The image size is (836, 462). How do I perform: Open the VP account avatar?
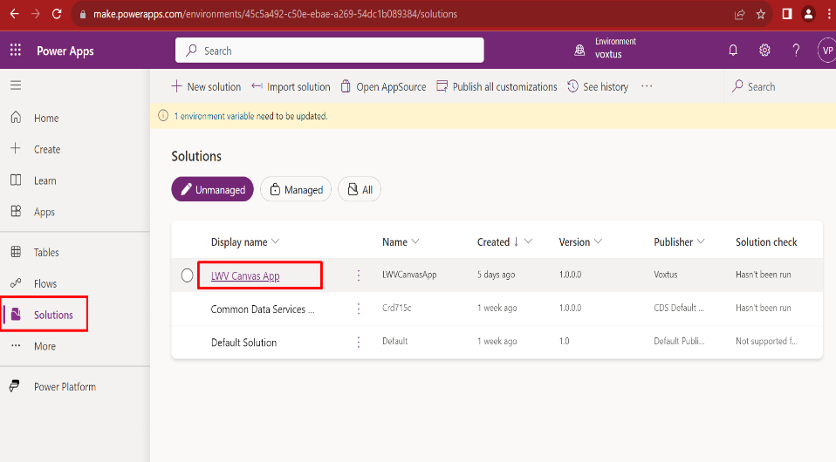[x=827, y=50]
